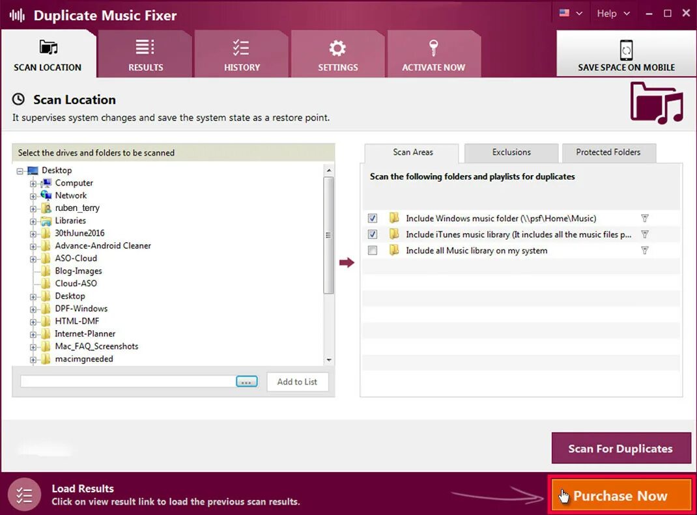This screenshot has width=697, height=515.
Task: Expand the Computer tree node
Action: pyautogui.click(x=33, y=183)
